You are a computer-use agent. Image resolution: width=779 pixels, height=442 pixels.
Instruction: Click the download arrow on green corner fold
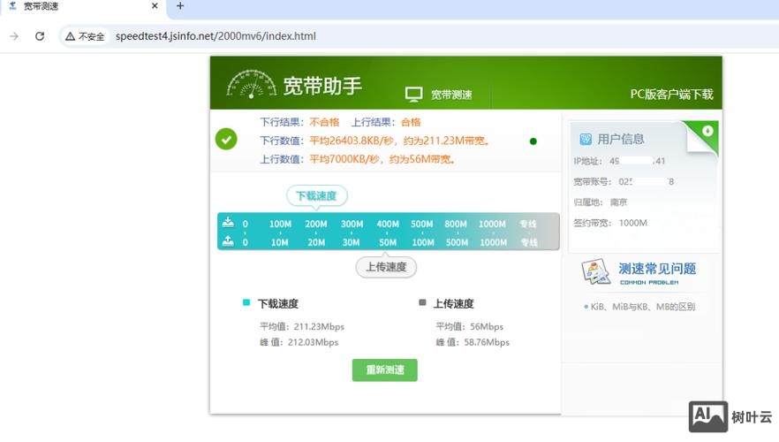(707, 131)
